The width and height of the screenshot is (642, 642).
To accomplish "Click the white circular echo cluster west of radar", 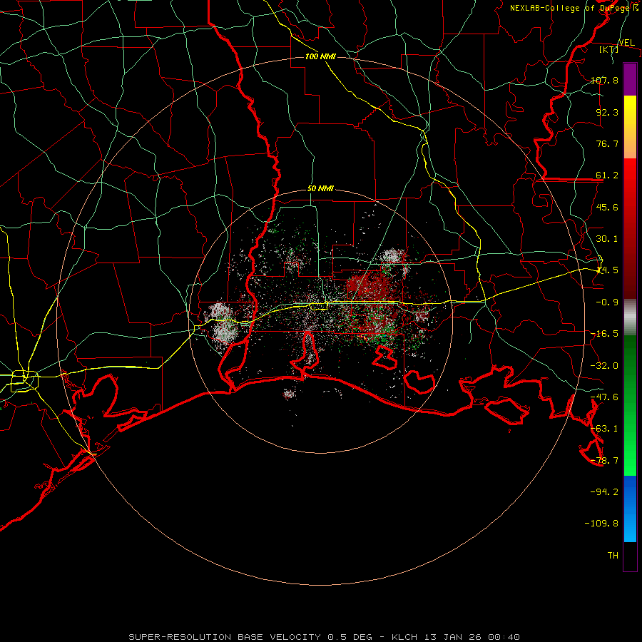I will pyautogui.click(x=223, y=323).
